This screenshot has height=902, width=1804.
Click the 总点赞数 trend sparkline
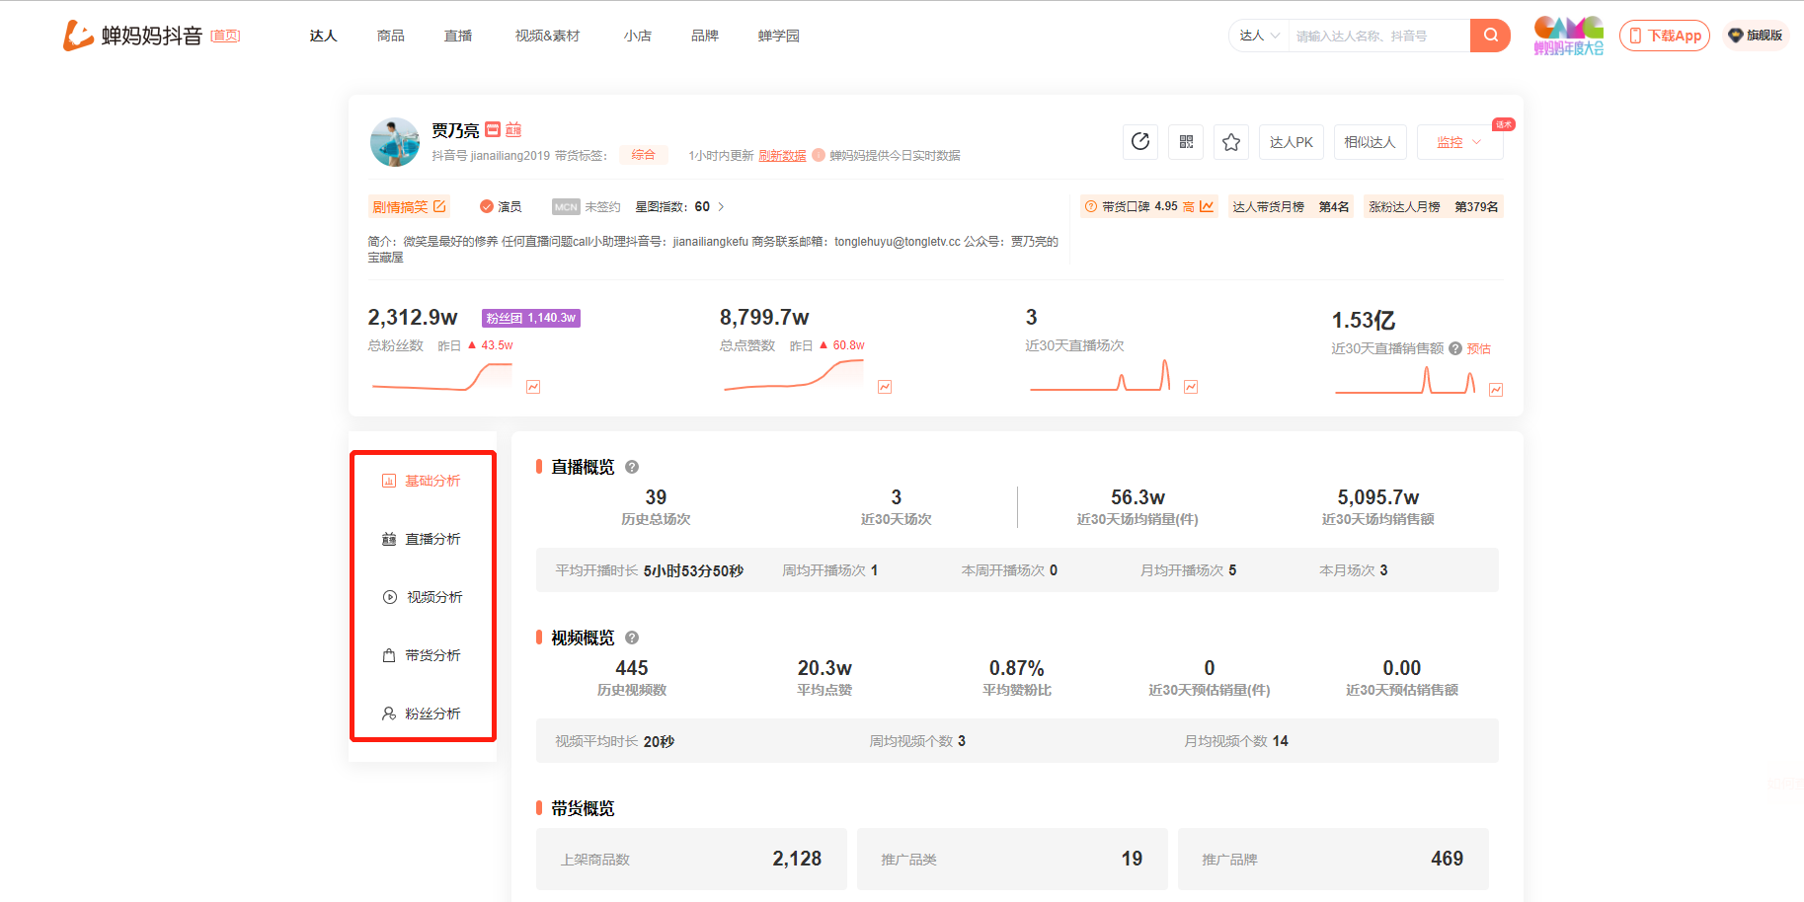point(794,376)
